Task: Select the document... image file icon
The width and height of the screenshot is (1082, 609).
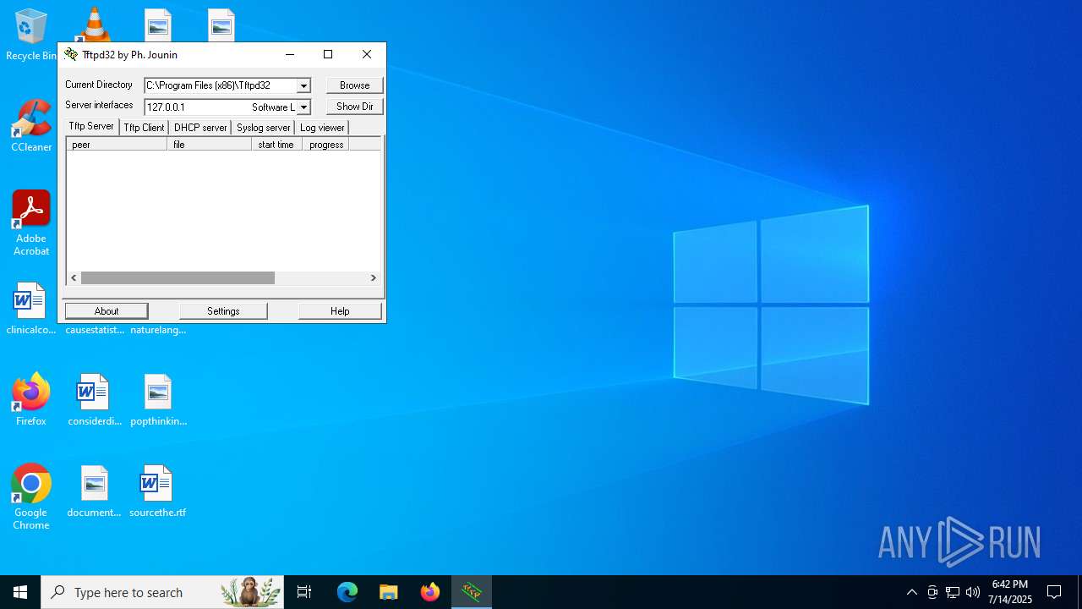Action: coord(95,491)
